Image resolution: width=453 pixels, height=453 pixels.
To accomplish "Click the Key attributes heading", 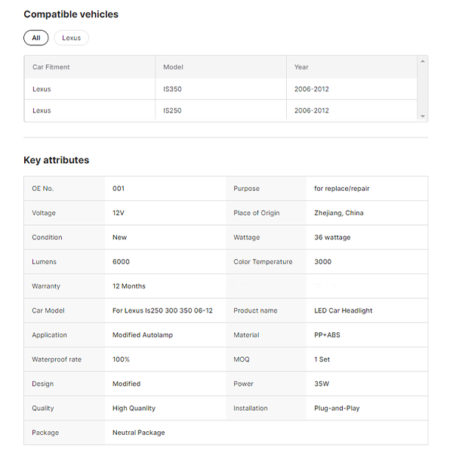I will pyautogui.click(x=57, y=160).
